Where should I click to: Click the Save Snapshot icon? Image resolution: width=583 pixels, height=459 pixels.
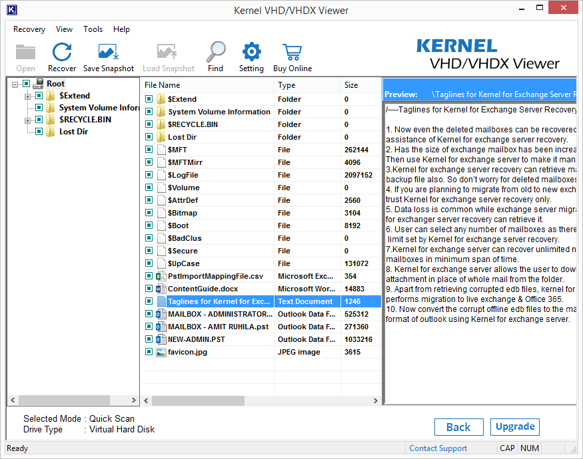(108, 53)
